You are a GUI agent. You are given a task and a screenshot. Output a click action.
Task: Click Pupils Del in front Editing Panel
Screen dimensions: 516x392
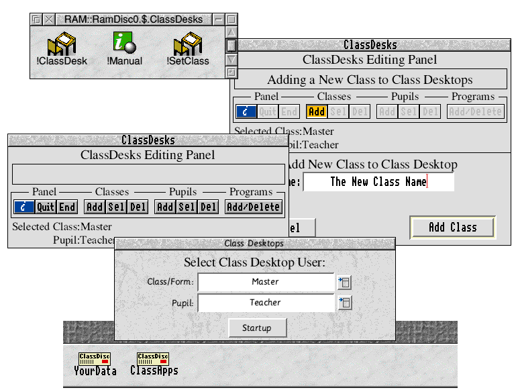(x=209, y=207)
